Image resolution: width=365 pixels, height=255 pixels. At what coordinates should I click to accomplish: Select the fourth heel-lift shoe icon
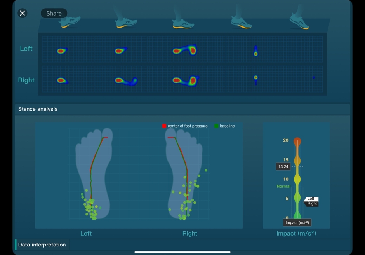click(x=242, y=21)
